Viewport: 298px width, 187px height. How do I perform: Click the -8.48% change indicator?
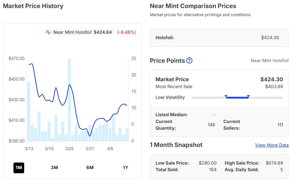pos(127,32)
